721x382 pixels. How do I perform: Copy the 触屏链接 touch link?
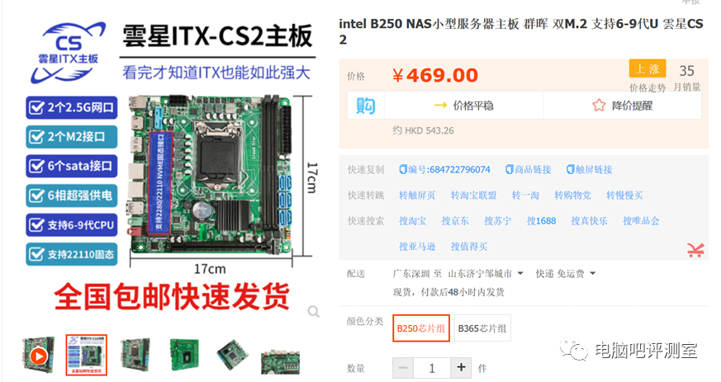pyautogui.click(x=589, y=169)
